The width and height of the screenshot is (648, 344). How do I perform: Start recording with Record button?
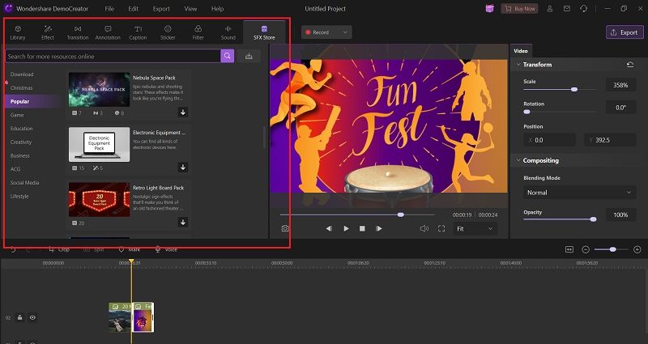pyautogui.click(x=318, y=32)
